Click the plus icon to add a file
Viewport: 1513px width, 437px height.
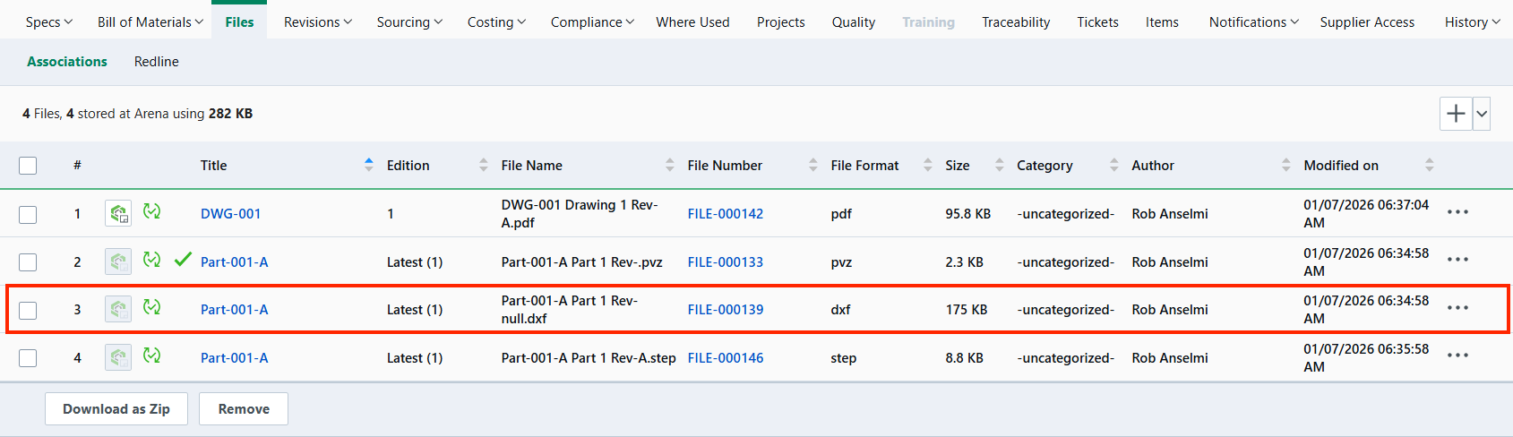[1456, 114]
